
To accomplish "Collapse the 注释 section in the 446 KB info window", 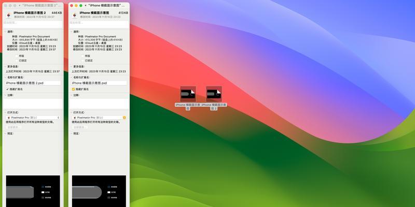I will coord(5,95).
